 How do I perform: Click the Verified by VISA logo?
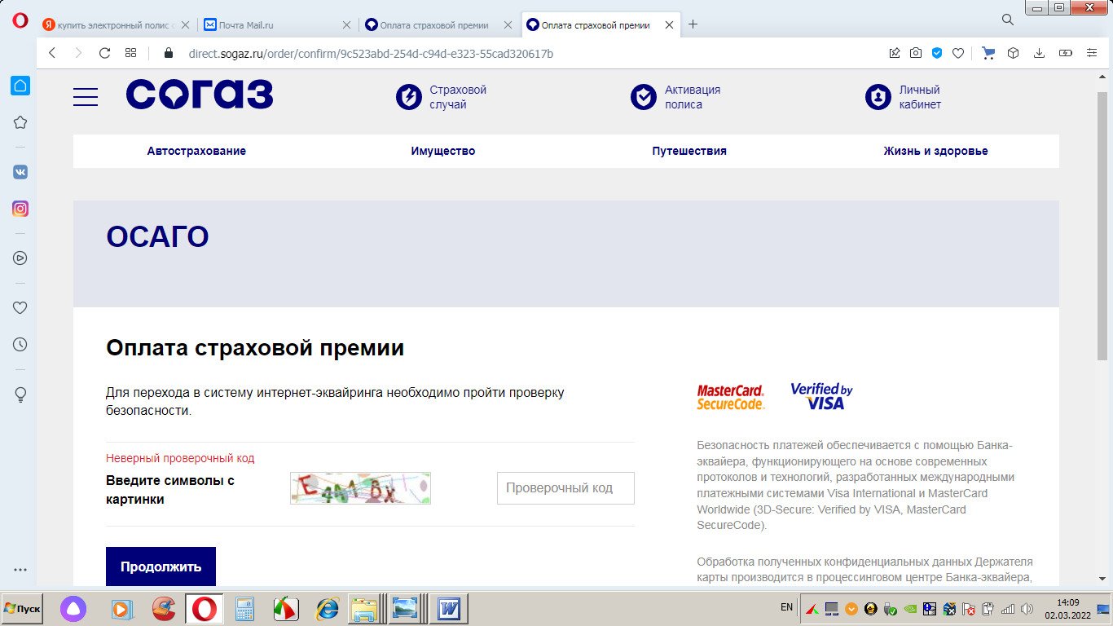(x=821, y=396)
